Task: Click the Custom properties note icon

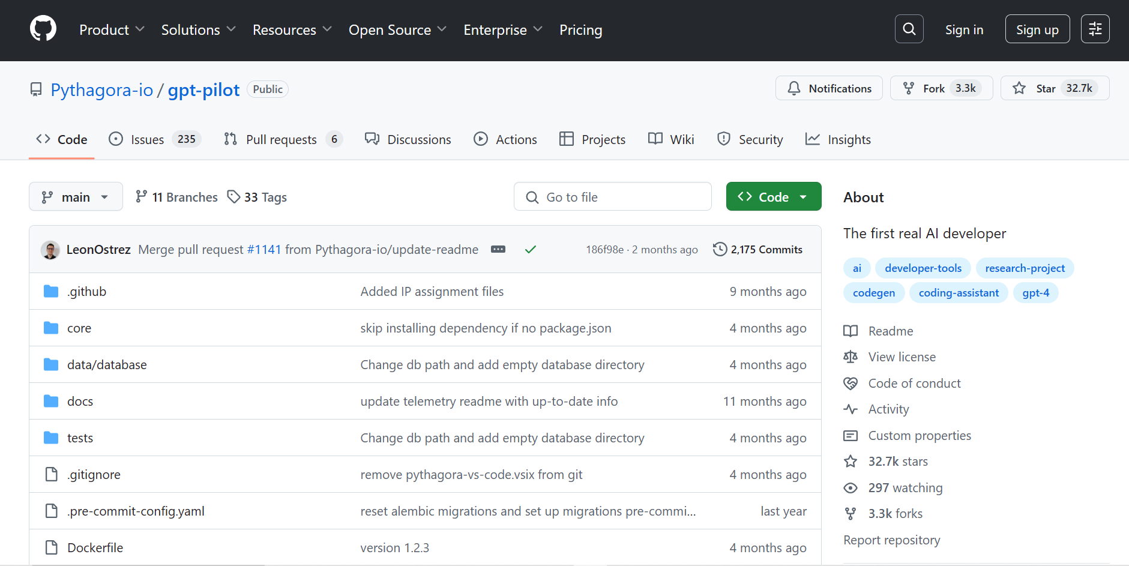Action: tap(851, 435)
